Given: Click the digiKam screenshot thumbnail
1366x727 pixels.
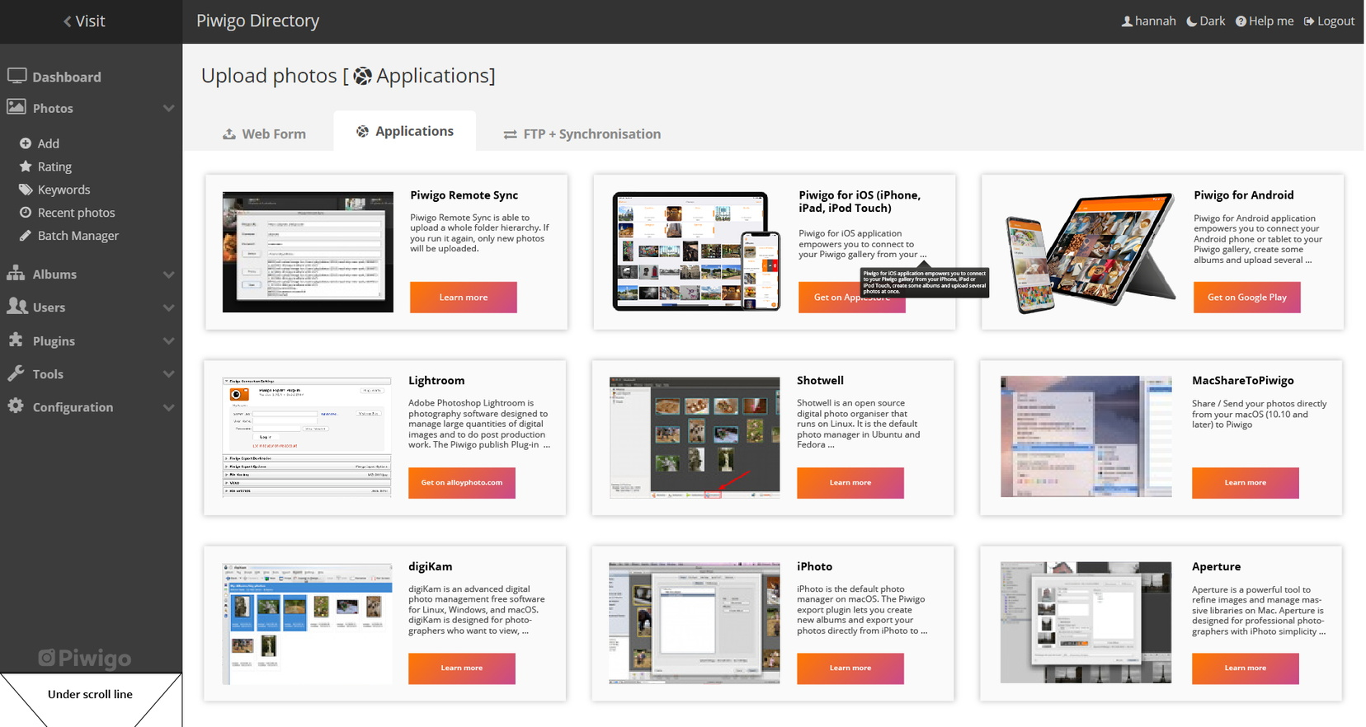Looking at the screenshot, I should tap(307, 624).
